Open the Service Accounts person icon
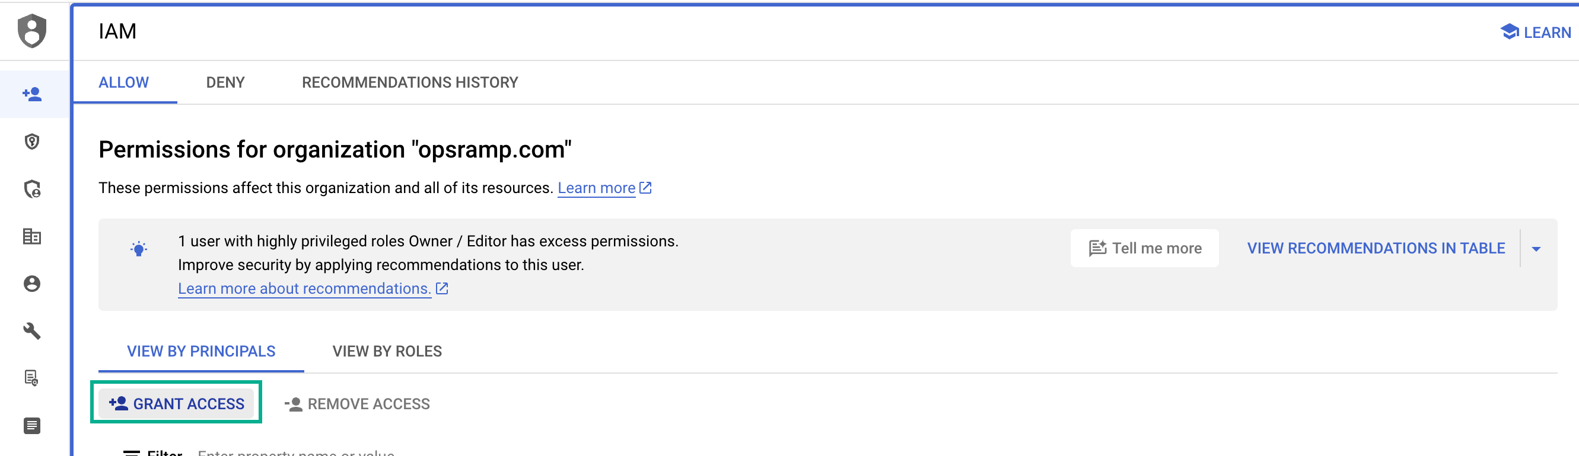The width and height of the screenshot is (1579, 456). pos(32,284)
